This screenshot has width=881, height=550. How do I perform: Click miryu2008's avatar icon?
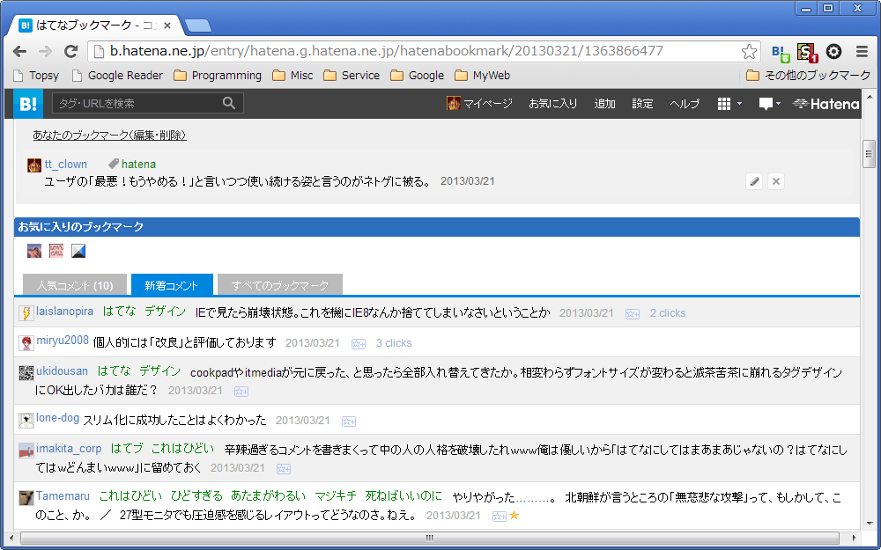pos(26,342)
